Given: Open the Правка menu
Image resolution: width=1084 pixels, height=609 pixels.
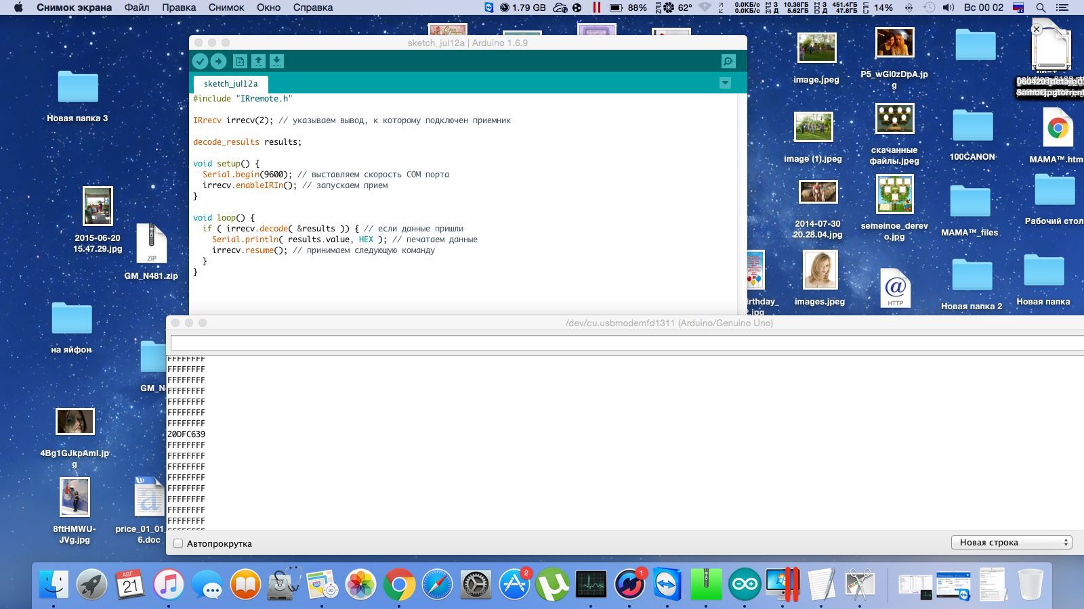Looking at the screenshot, I should tap(179, 7).
